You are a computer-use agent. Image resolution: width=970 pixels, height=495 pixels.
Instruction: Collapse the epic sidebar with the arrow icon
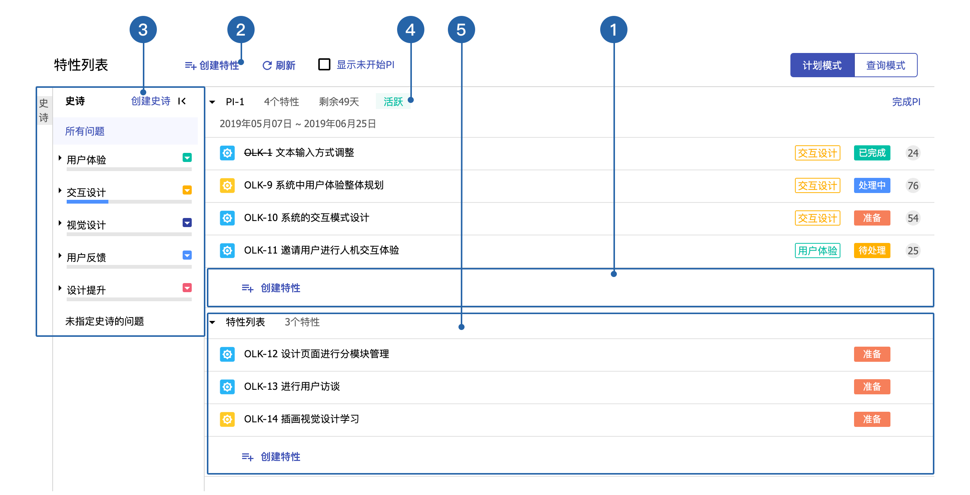click(x=182, y=101)
